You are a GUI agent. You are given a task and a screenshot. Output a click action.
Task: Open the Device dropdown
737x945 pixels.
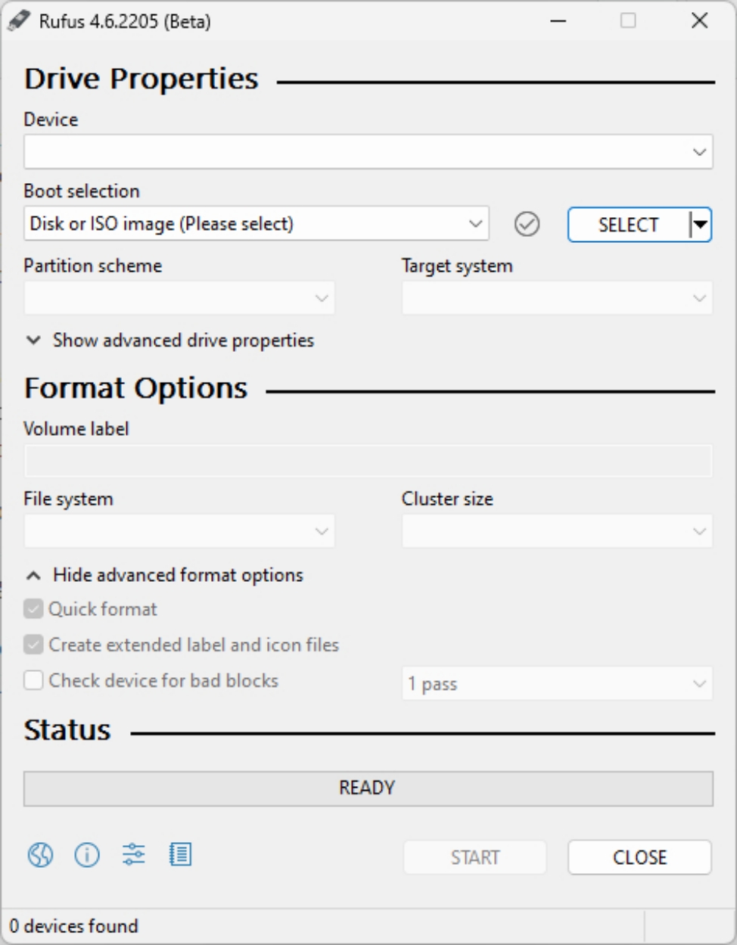tap(368, 152)
